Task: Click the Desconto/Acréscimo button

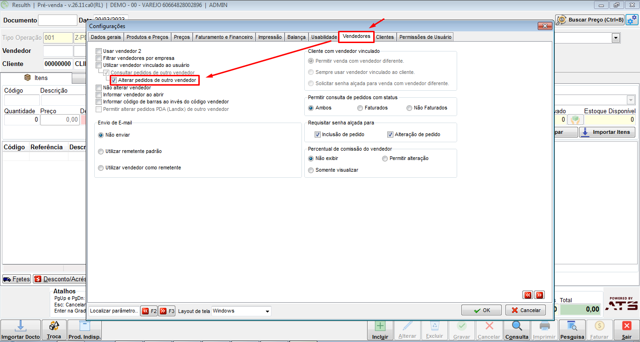Action: point(60,279)
